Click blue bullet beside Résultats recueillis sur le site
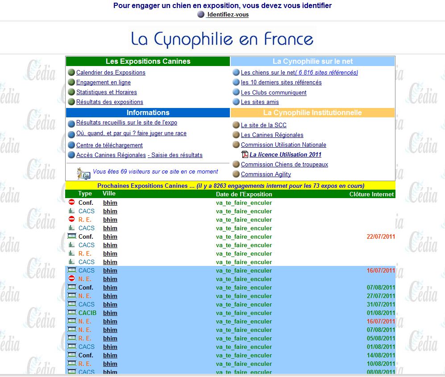Viewport: 445px width, 377px height. tap(71, 124)
